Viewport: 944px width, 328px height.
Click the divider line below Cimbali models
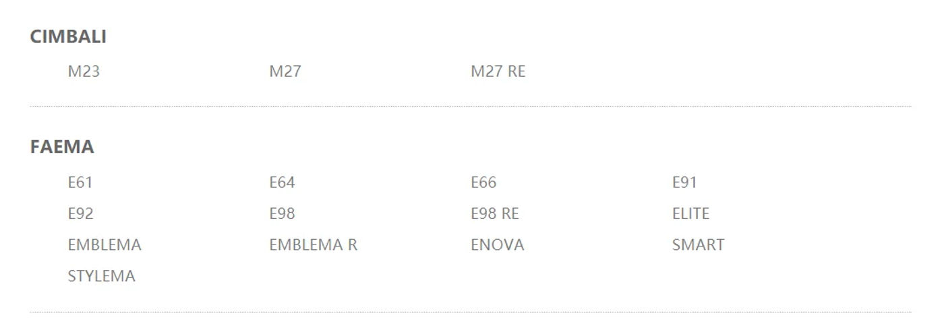click(471, 106)
